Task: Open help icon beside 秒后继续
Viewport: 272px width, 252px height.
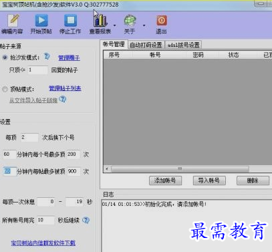Action: coord(86,220)
